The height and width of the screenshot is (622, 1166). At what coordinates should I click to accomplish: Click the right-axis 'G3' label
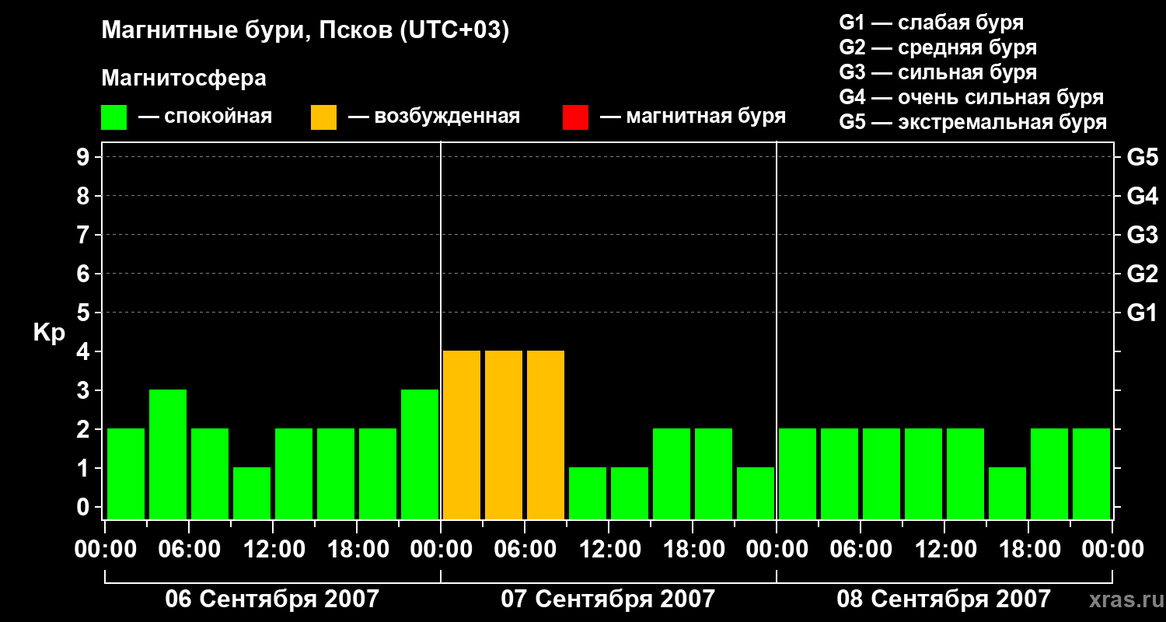(1142, 236)
